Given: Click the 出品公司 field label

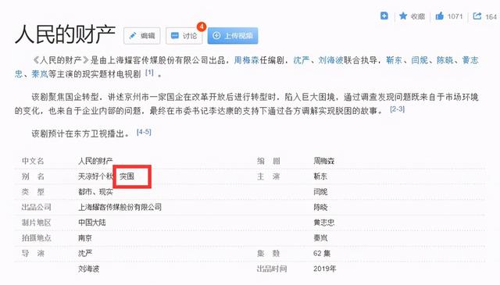Looking at the screenshot, I should tap(36, 207).
